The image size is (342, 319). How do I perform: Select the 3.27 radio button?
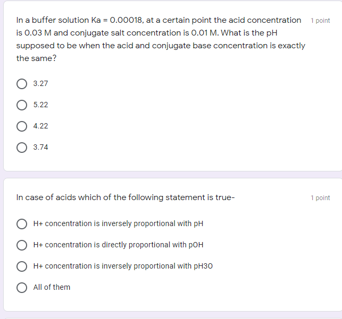(22, 84)
